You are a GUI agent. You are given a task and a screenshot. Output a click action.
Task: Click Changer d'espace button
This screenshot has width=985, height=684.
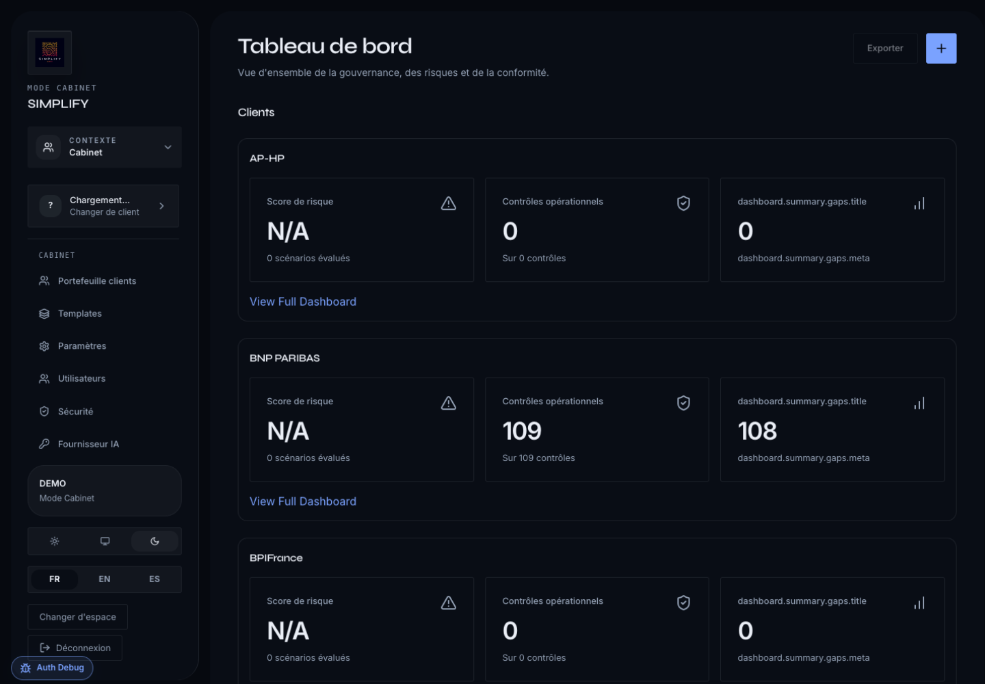point(77,617)
